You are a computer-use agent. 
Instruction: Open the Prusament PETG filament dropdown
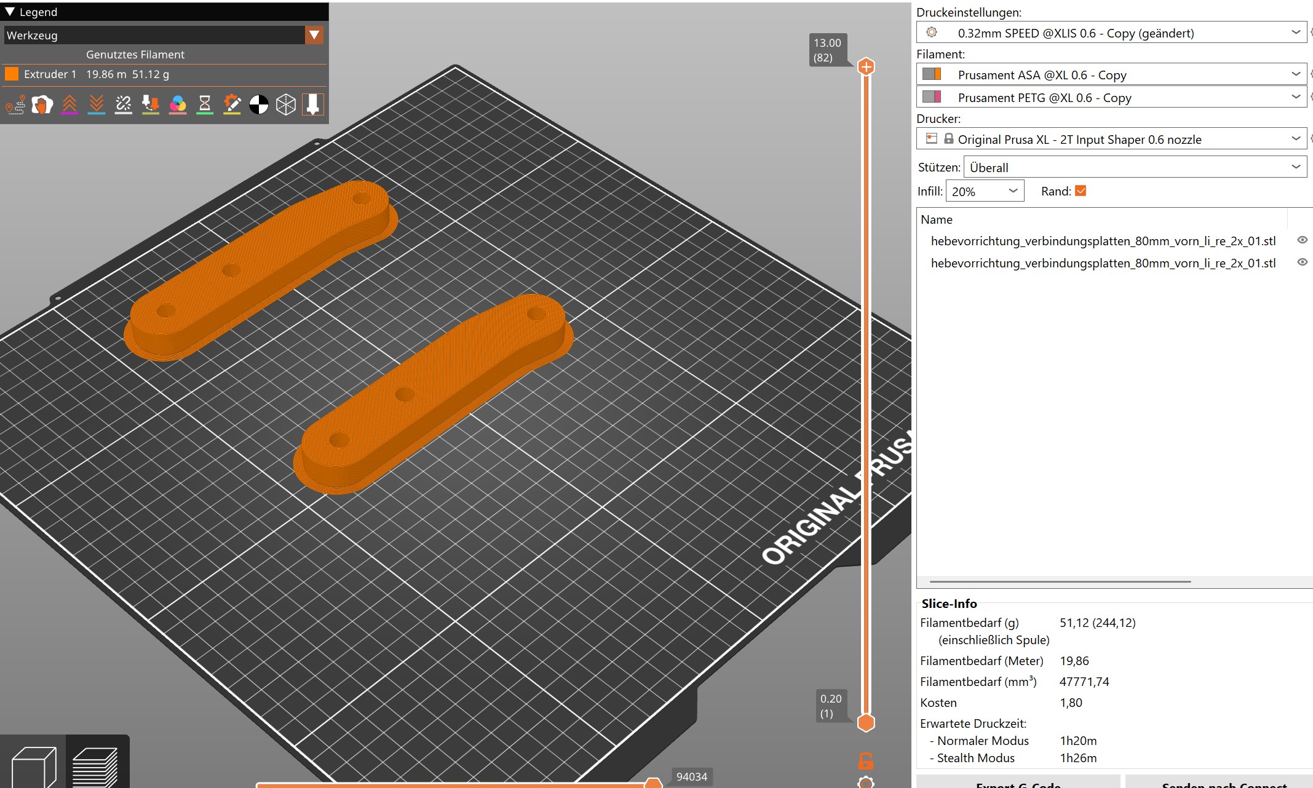[x=1296, y=97]
